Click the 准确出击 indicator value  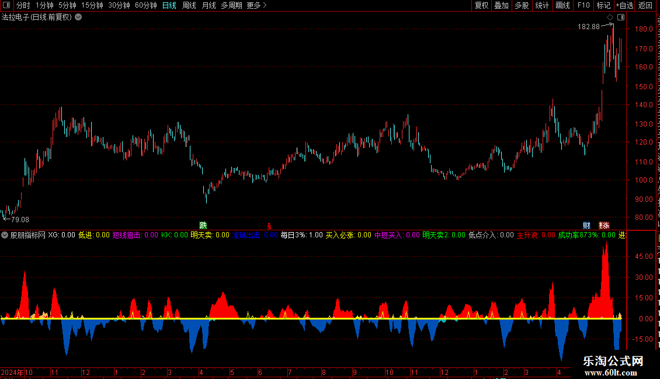(x=255, y=236)
